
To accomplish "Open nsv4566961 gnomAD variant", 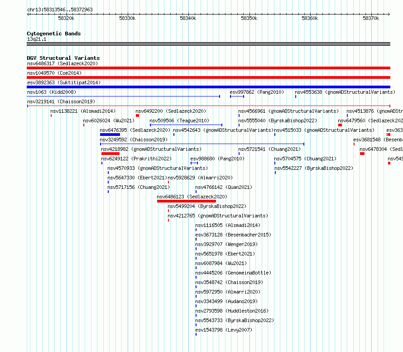I will point(288,111).
